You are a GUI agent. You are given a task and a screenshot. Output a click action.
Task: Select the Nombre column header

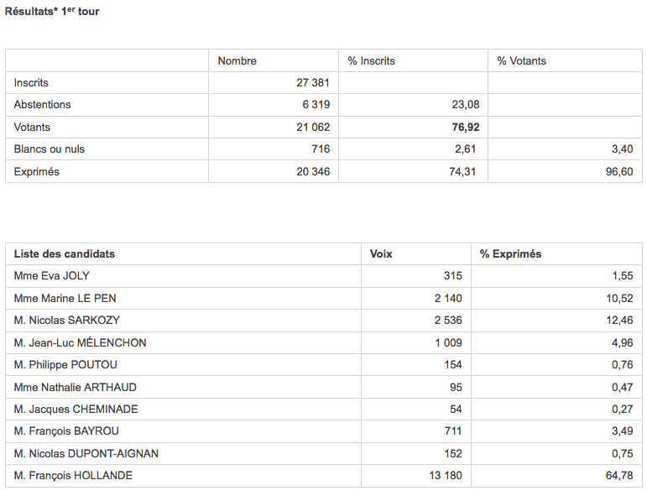pyautogui.click(x=237, y=61)
